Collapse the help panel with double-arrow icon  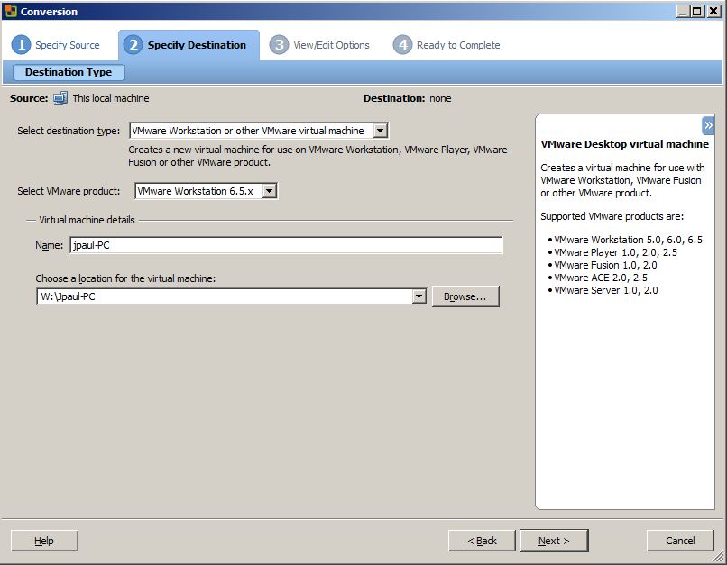tap(708, 125)
